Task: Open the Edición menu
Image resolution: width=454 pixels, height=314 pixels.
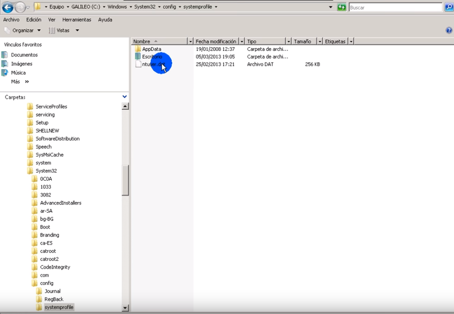Action: point(34,19)
